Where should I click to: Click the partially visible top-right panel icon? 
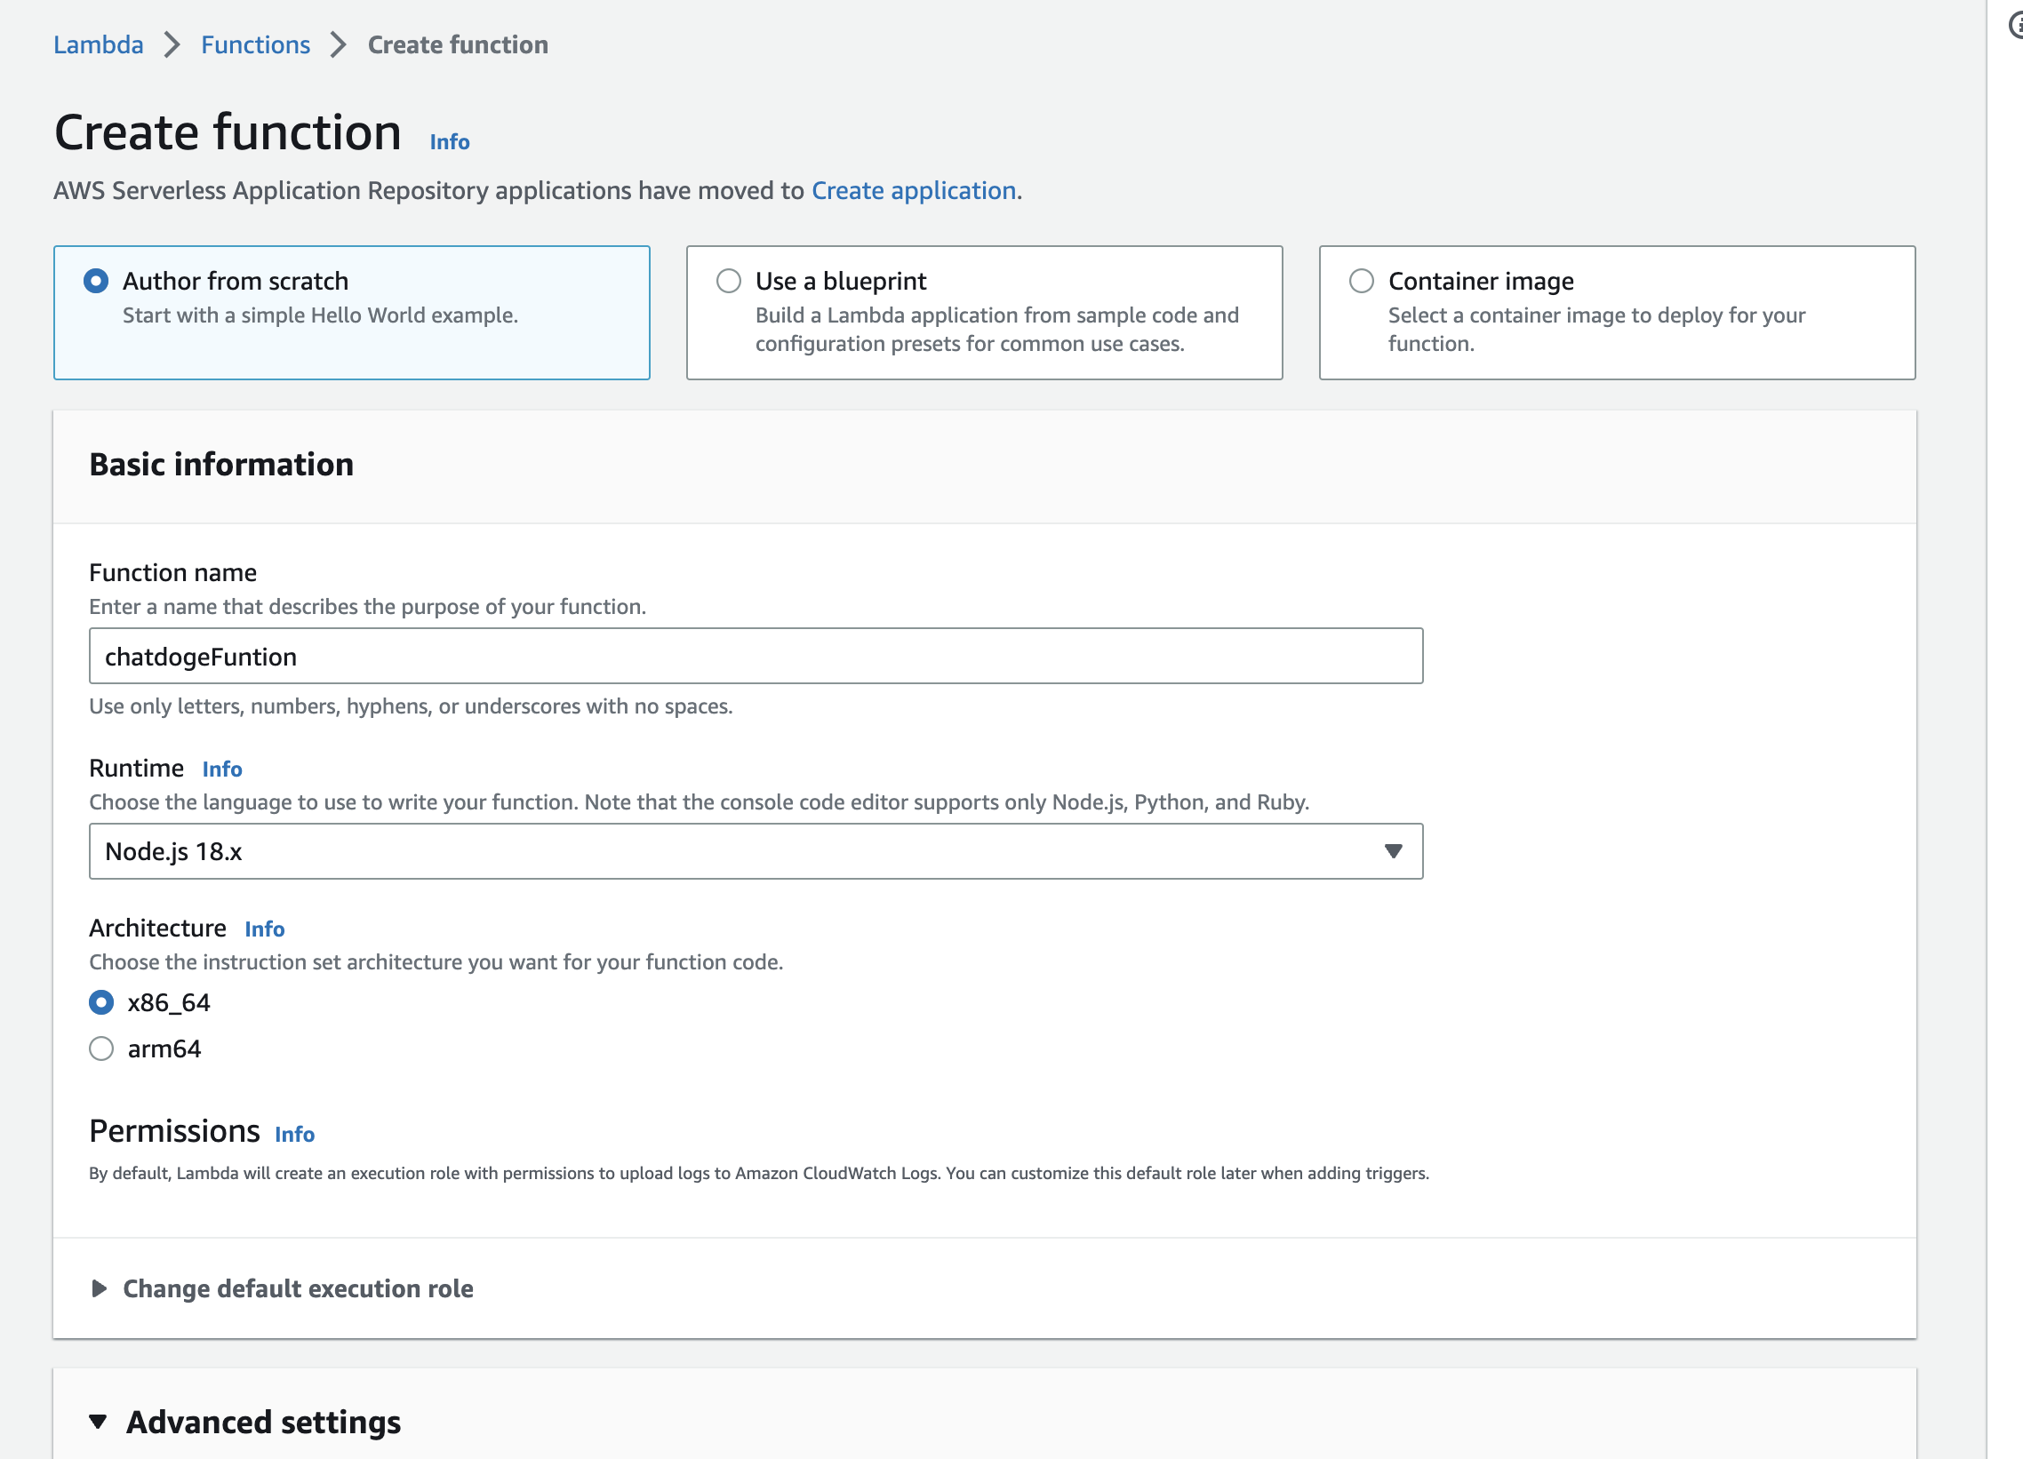tap(2014, 27)
